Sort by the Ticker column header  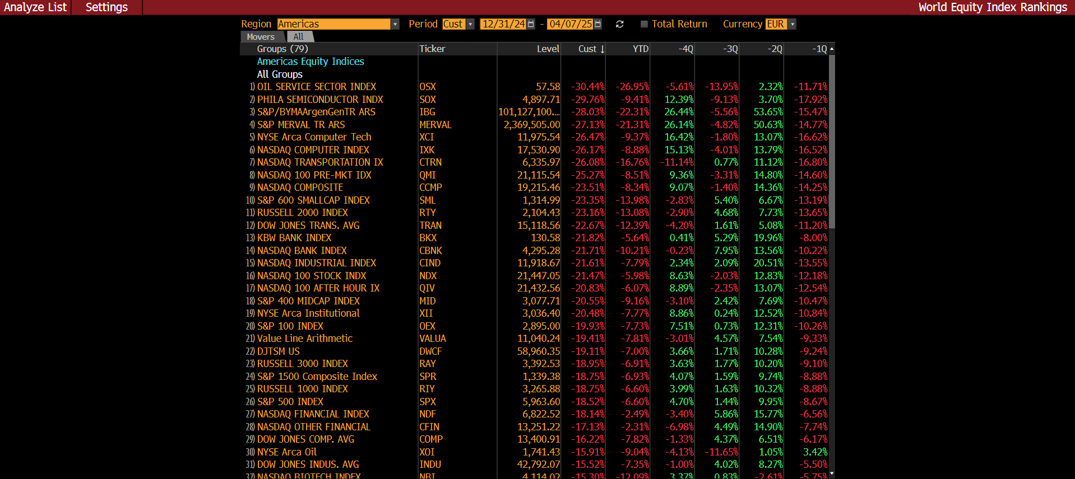457,49
